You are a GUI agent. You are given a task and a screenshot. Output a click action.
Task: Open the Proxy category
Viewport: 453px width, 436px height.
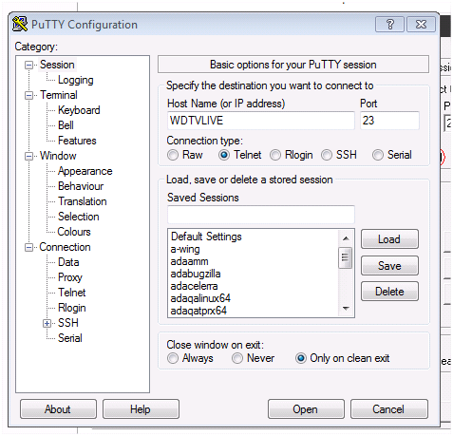point(70,277)
